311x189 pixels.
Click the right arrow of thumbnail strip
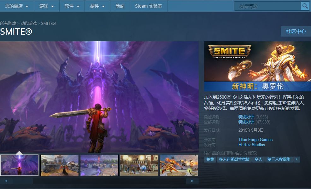click(x=192, y=181)
